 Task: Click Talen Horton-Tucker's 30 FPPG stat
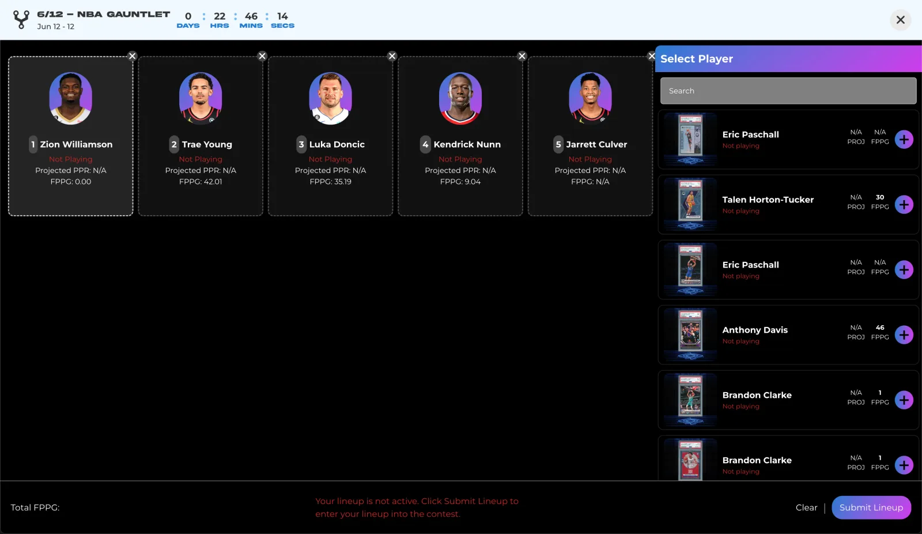[x=880, y=197]
